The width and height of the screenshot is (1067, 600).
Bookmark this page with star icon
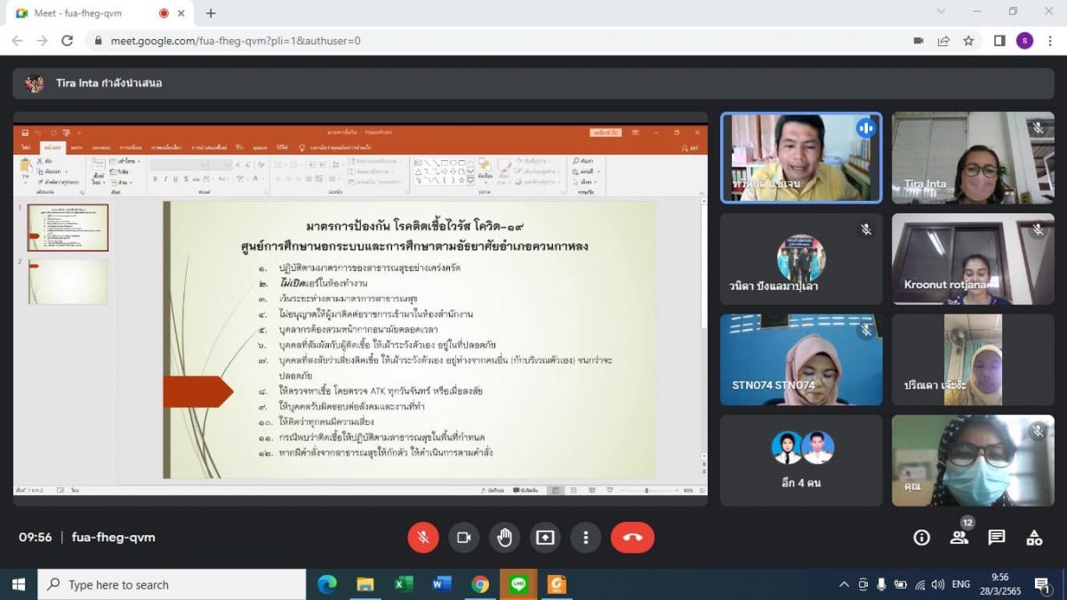(x=968, y=41)
